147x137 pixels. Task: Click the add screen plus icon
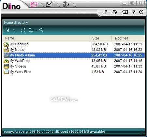click(125, 12)
